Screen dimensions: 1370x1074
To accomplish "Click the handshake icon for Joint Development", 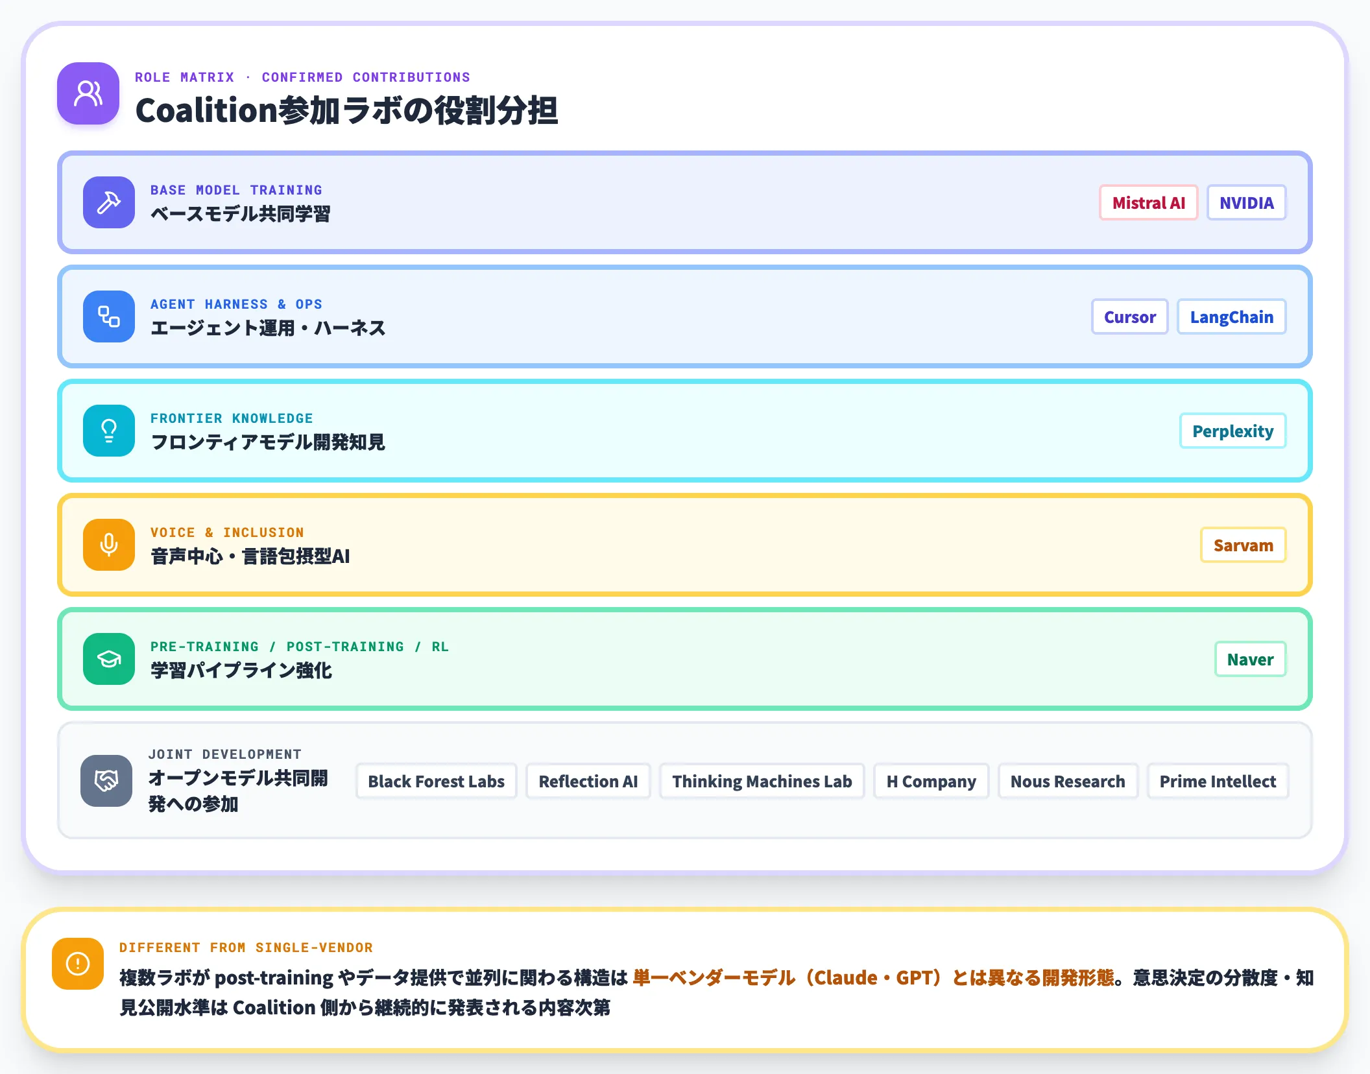I will pos(106,781).
